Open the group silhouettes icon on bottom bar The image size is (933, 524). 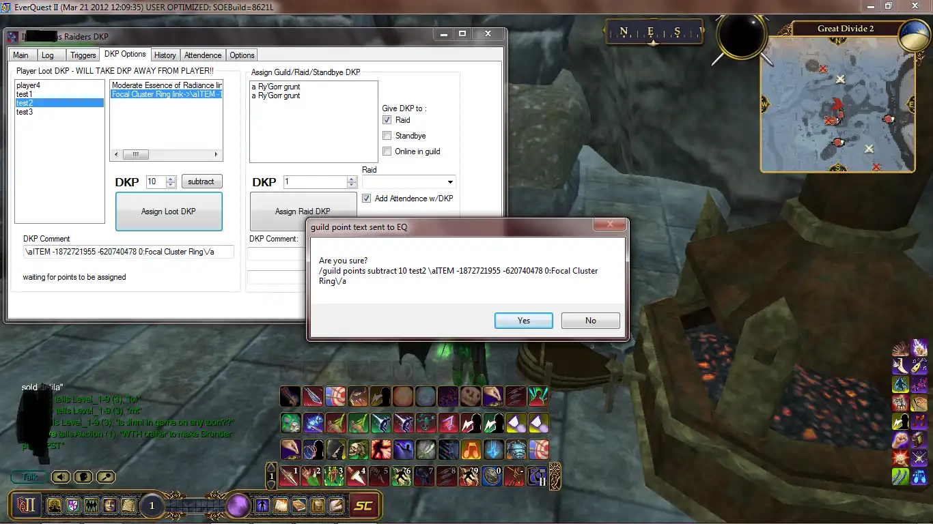point(91,506)
